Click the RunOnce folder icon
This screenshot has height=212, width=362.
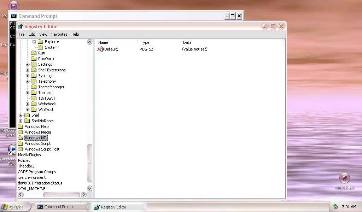coord(34,59)
